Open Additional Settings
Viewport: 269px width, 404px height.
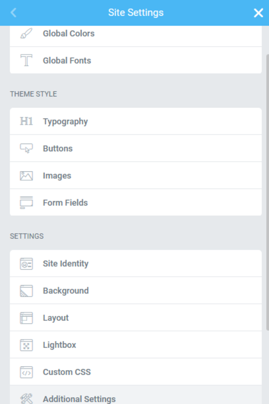coord(79,399)
